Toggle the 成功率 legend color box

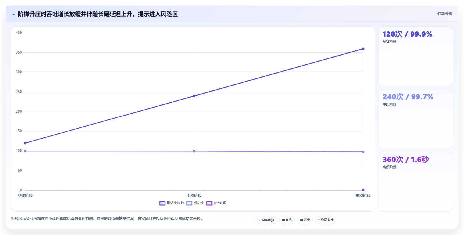coord(189,203)
